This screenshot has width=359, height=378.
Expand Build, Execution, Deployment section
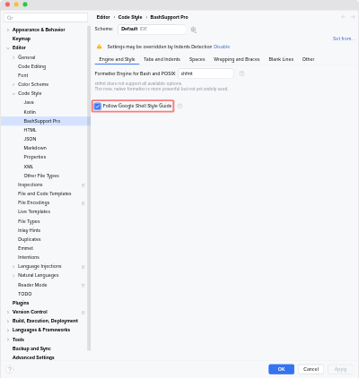[x=8, y=321]
